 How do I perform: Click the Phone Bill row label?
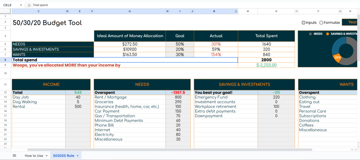pyautogui.click(x=104, y=125)
